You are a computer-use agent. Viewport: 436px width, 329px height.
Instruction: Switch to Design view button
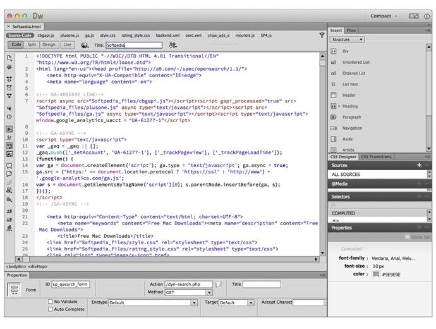[49, 44]
